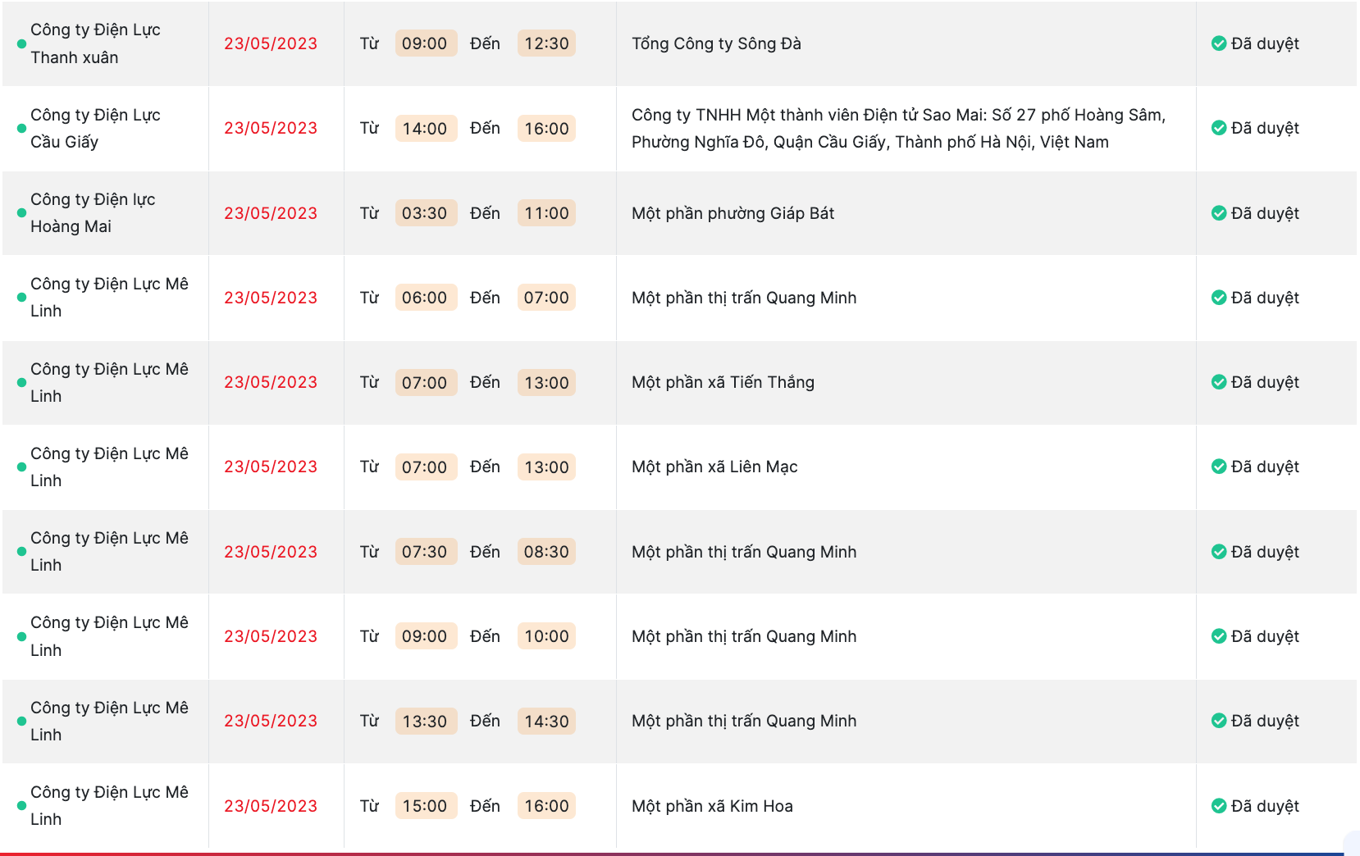This screenshot has height=856, width=1360.
Task: Click the check icon in the Tiến Thắng row
Action: tap(1219, 382)
